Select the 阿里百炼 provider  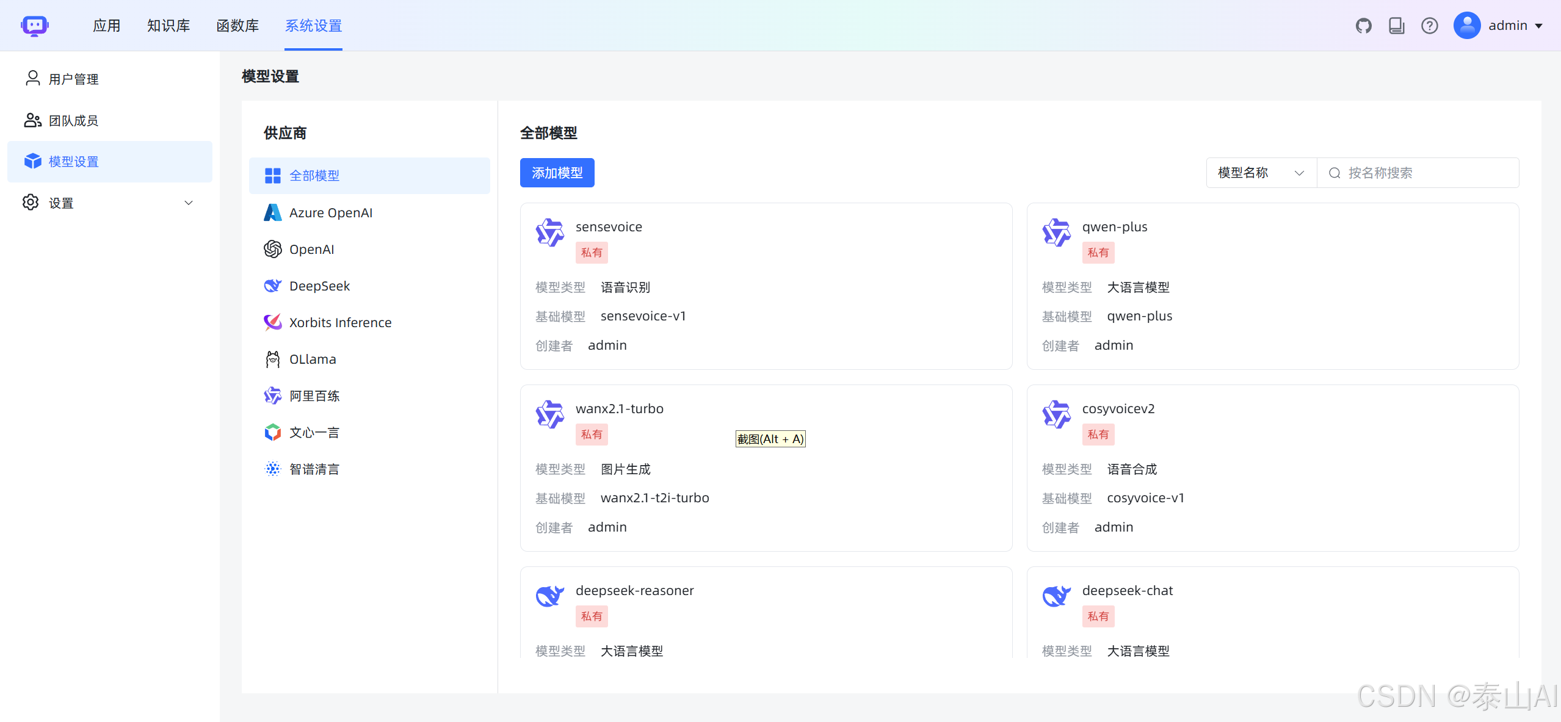[314, 395]
